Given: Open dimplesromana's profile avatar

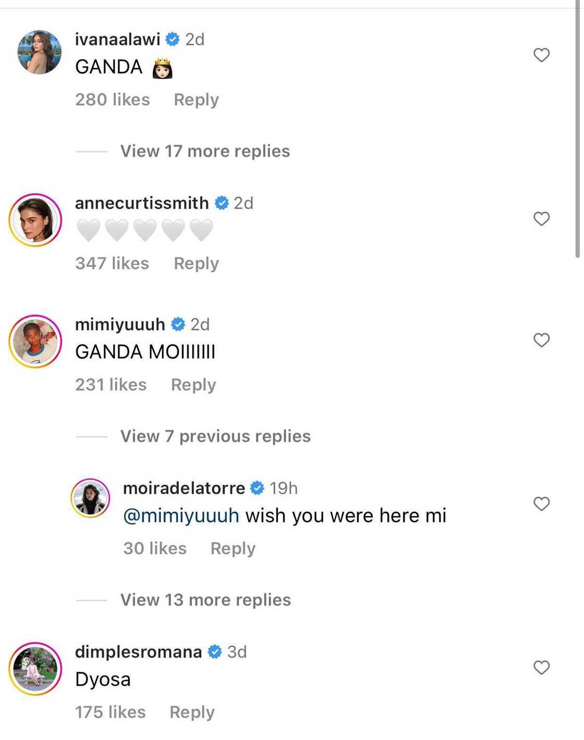Looking at the screenshot, I should (35, 669).
